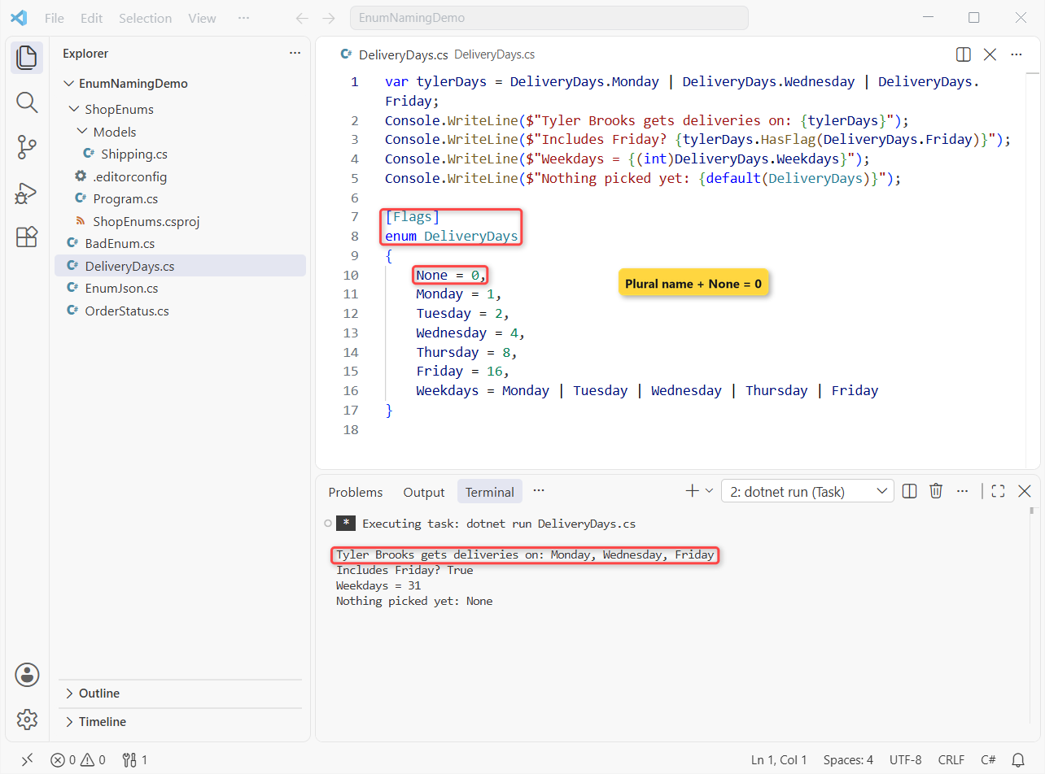Image resolution: width=1045 pixels, height=774 pixels.
Task: Split the editor to the right
Action: pos(963,54)
